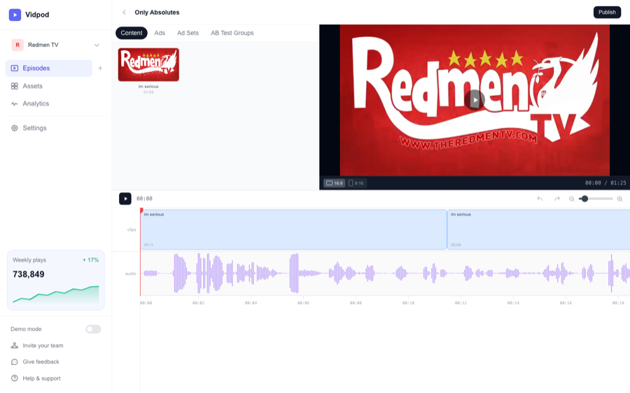Click the Settings gear icon
The image size is (630, 393).
click(15, 128)
